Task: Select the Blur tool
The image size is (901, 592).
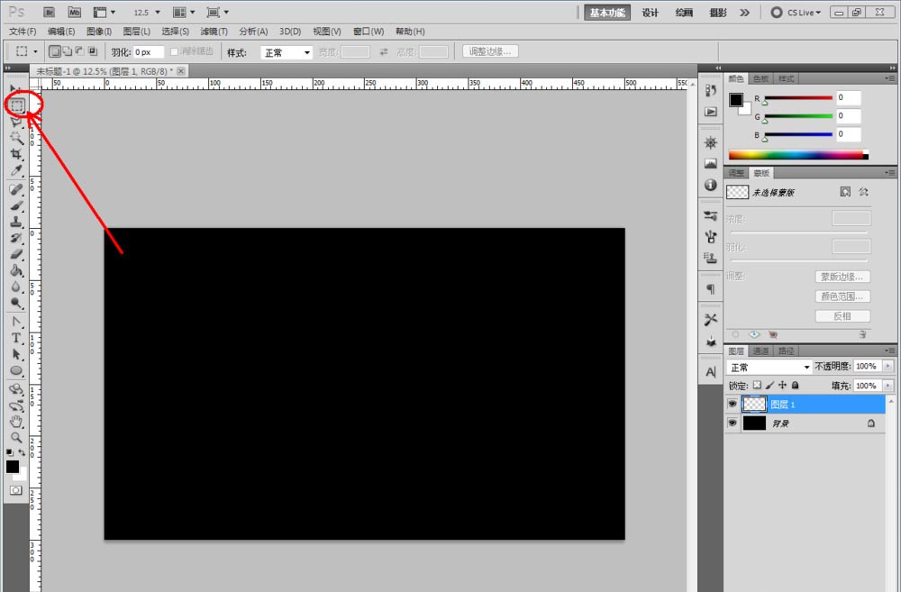Action: pyautogui.click(x=16, y=287)
